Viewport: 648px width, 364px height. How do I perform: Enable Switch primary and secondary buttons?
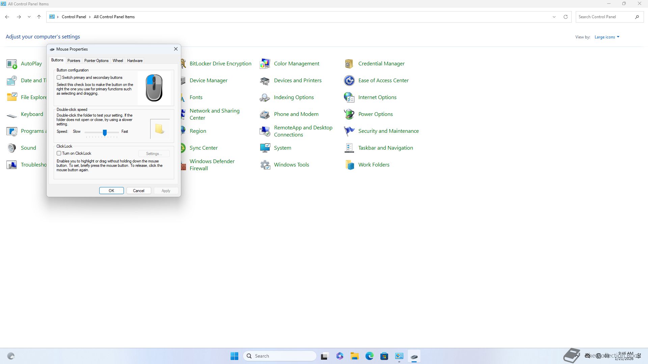click(x=59, y=78)
